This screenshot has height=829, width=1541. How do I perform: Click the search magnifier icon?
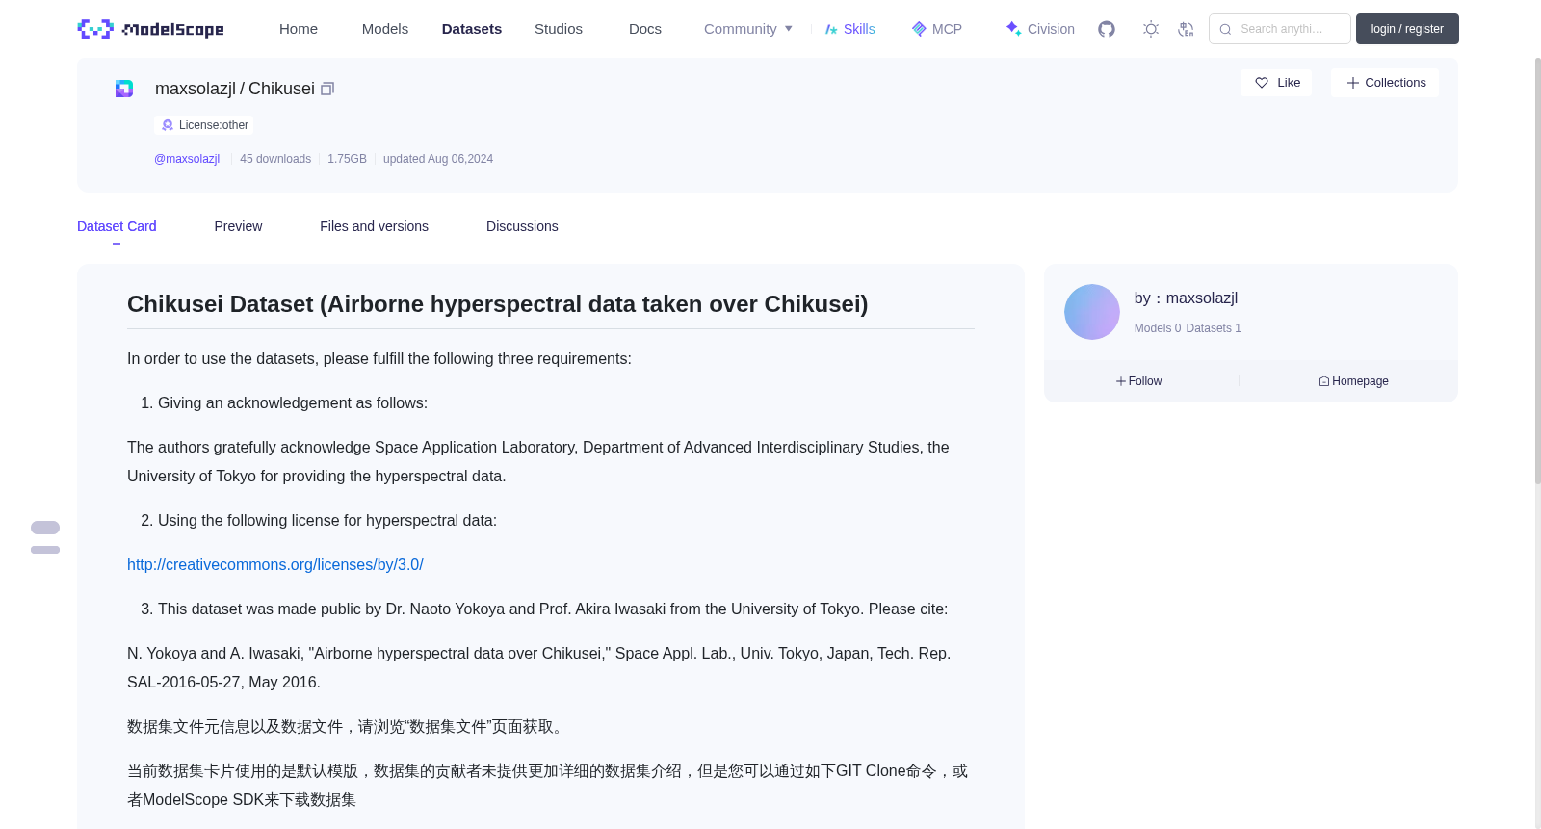(1225, 29)
